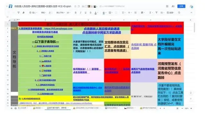Apply strikethrough formatting
The height and width of the screenshot is (118, 205).
click(x=90, y=13)
